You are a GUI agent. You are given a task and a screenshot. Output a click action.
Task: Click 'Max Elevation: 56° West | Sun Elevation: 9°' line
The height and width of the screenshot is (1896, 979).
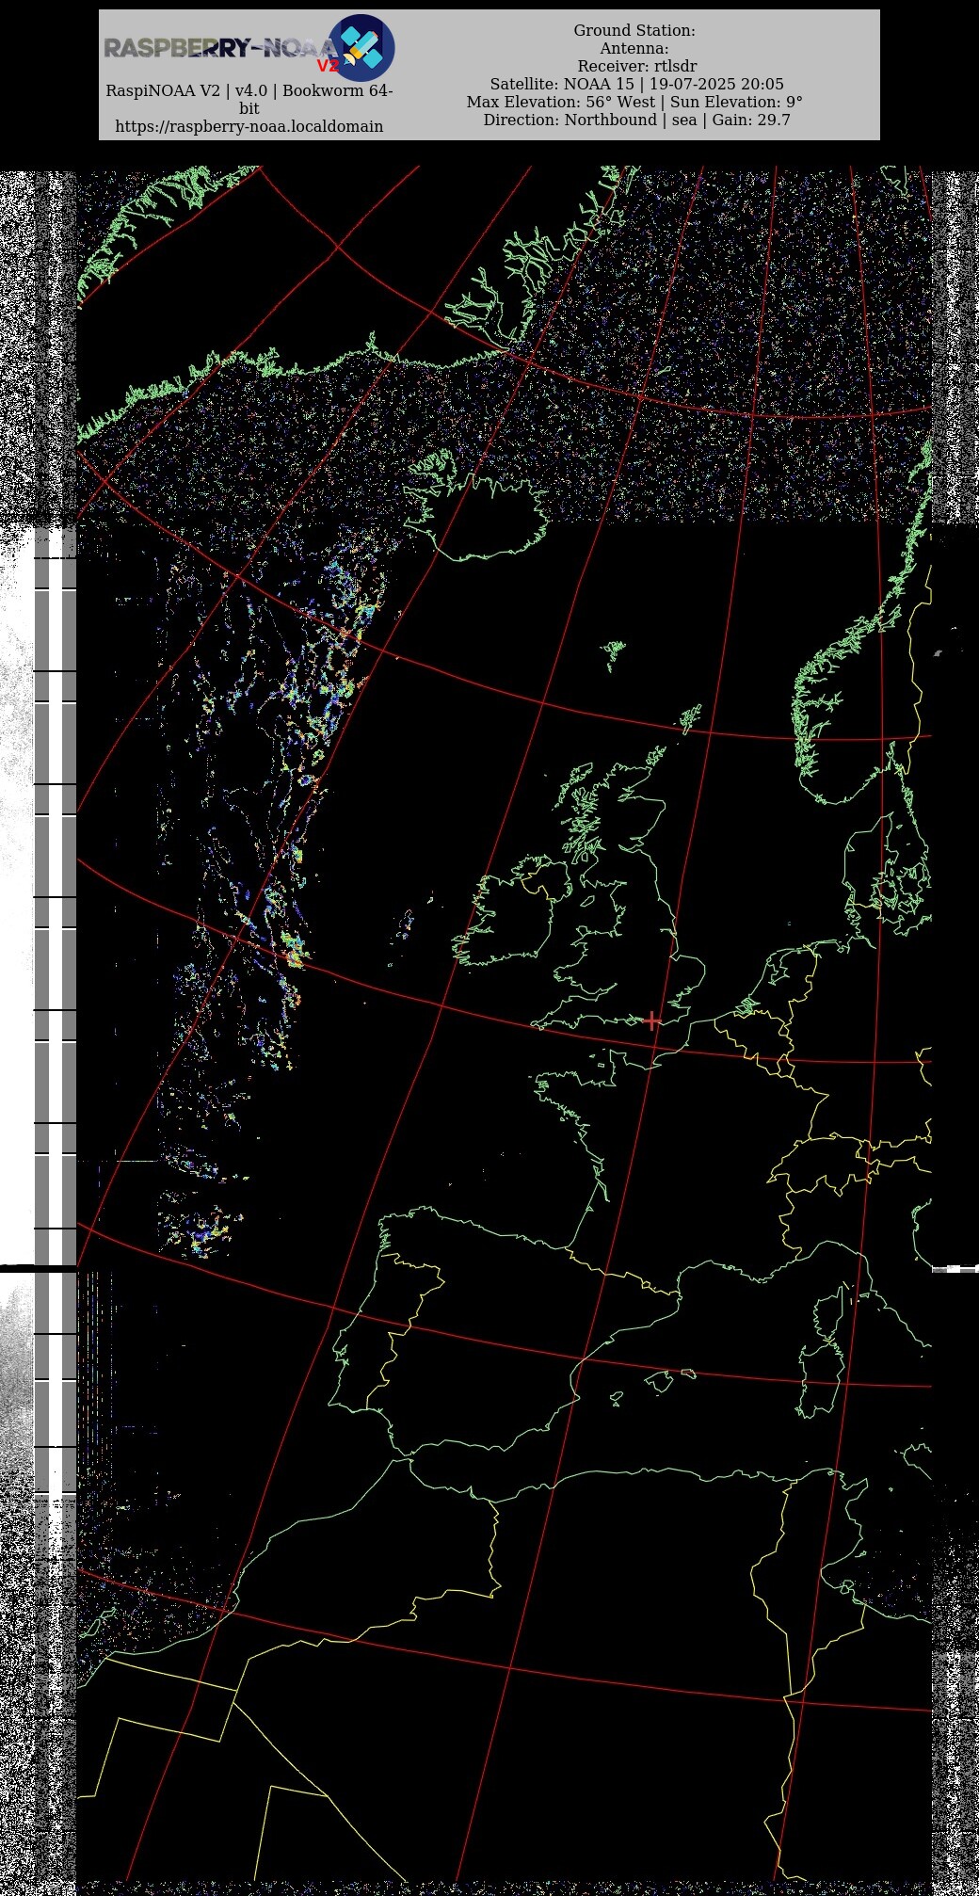pyautogui.click(x=634, y=103)
